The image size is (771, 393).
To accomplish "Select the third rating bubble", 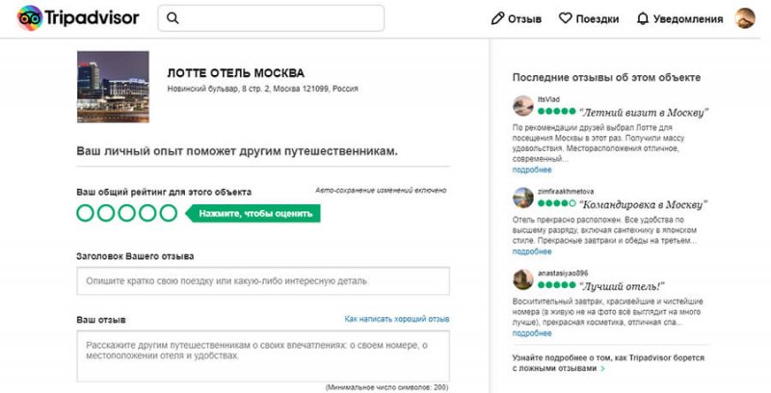I will (126, 213).
